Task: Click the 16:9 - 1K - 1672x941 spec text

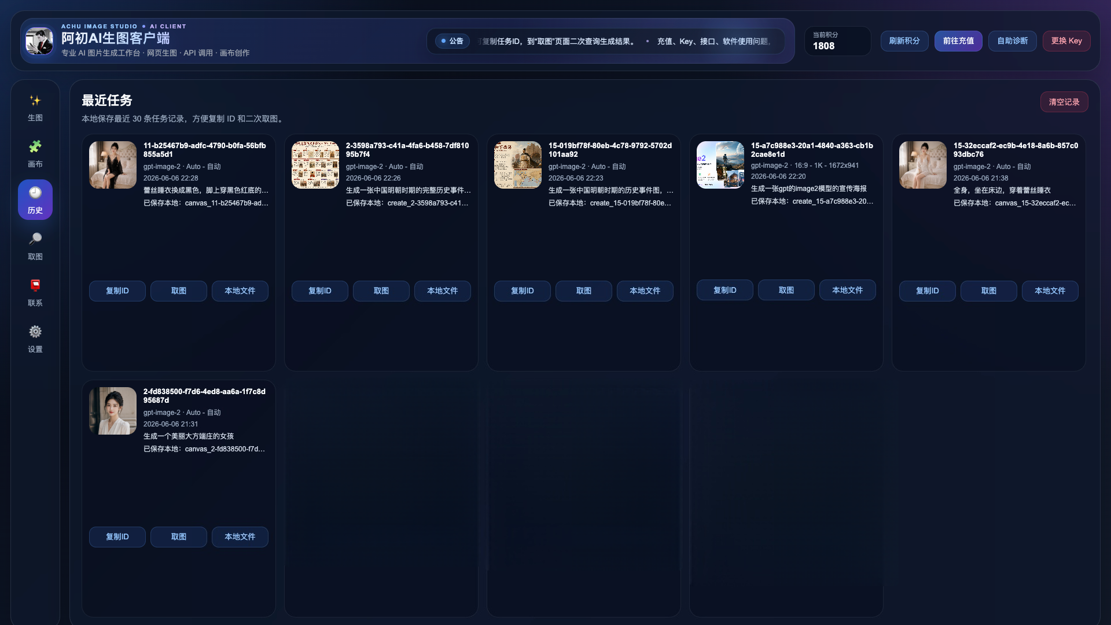Action: pos(826,166)
